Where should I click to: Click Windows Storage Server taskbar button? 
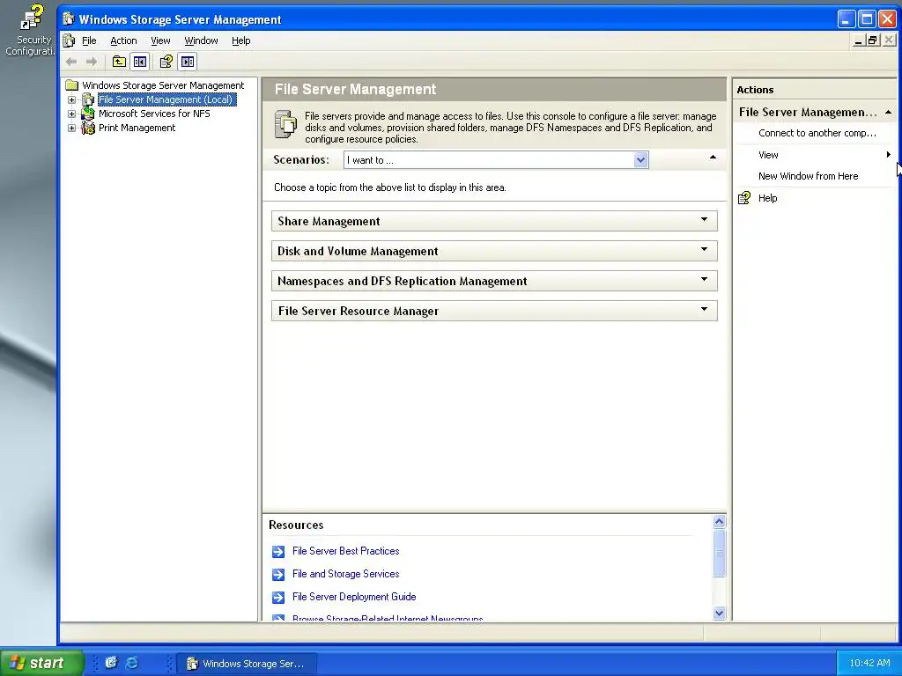[247, 664]
